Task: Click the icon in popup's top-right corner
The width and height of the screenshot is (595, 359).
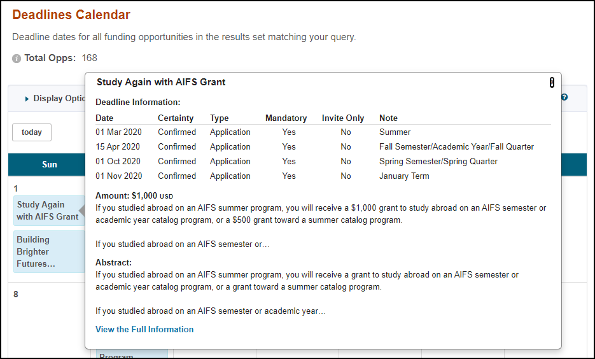Action: [x=552, y=83]
